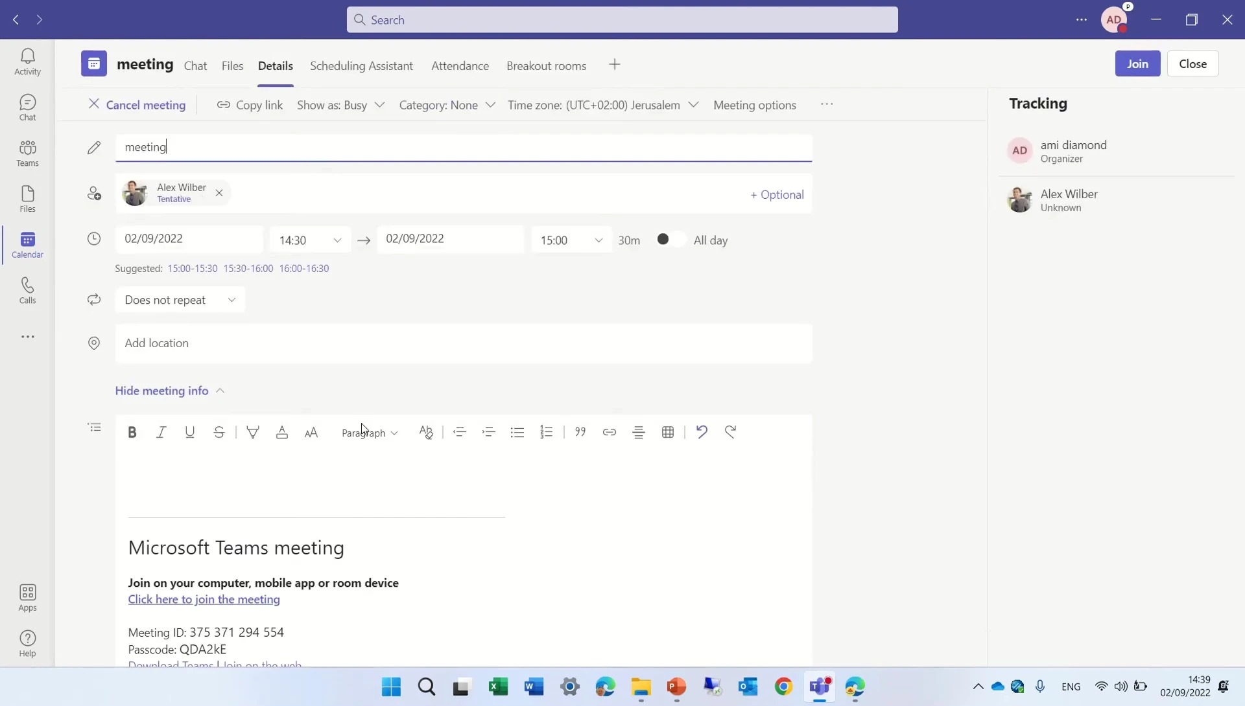Add Optional attendees

point(777,194)
